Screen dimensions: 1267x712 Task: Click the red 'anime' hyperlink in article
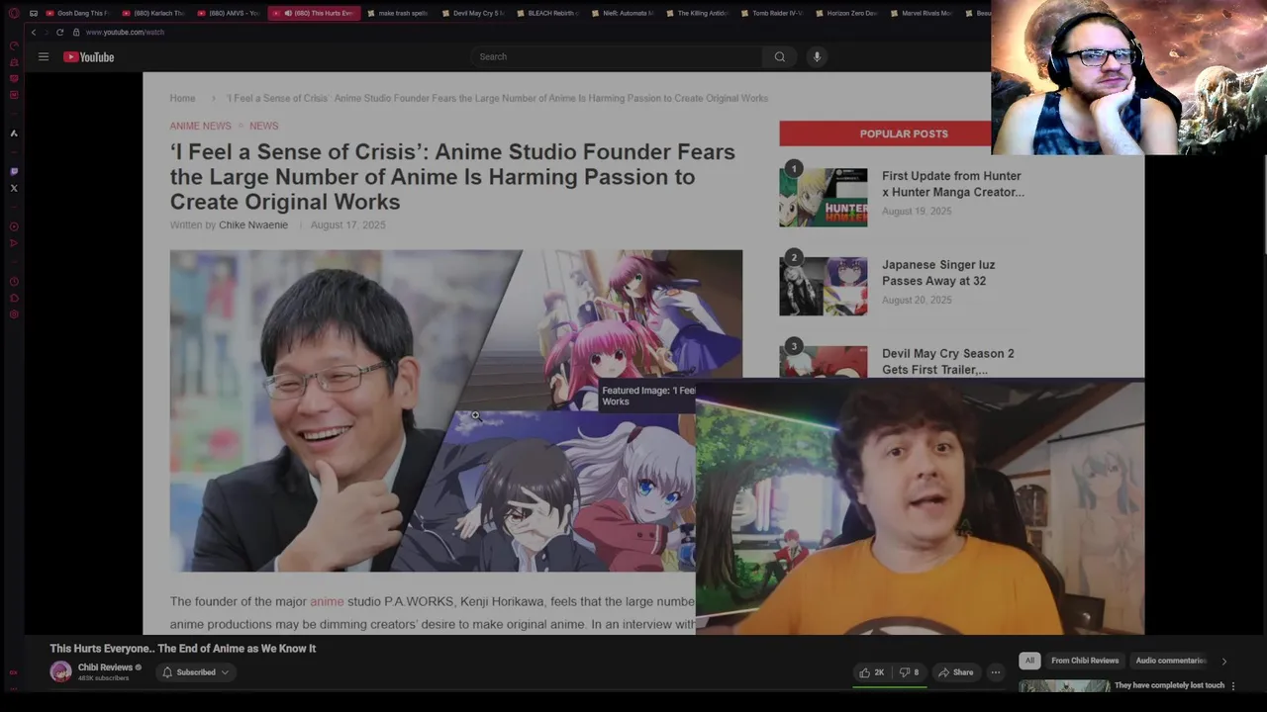point(327,601)
